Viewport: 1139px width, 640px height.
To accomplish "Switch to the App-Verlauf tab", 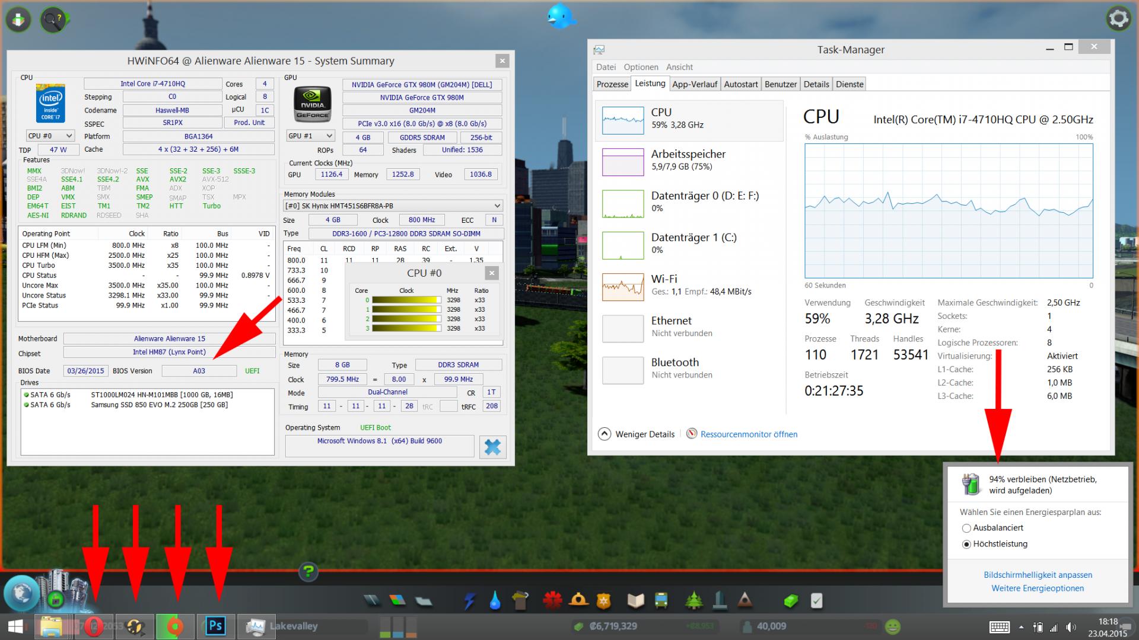I will click(695, 84).
